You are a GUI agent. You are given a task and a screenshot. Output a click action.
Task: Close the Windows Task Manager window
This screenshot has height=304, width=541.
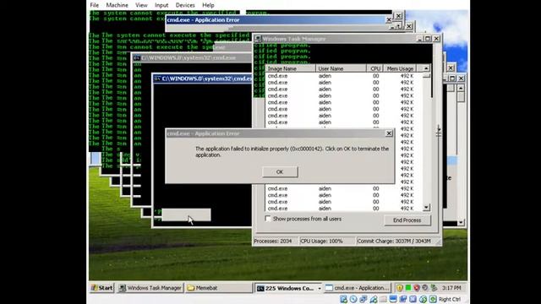[436, 39]
